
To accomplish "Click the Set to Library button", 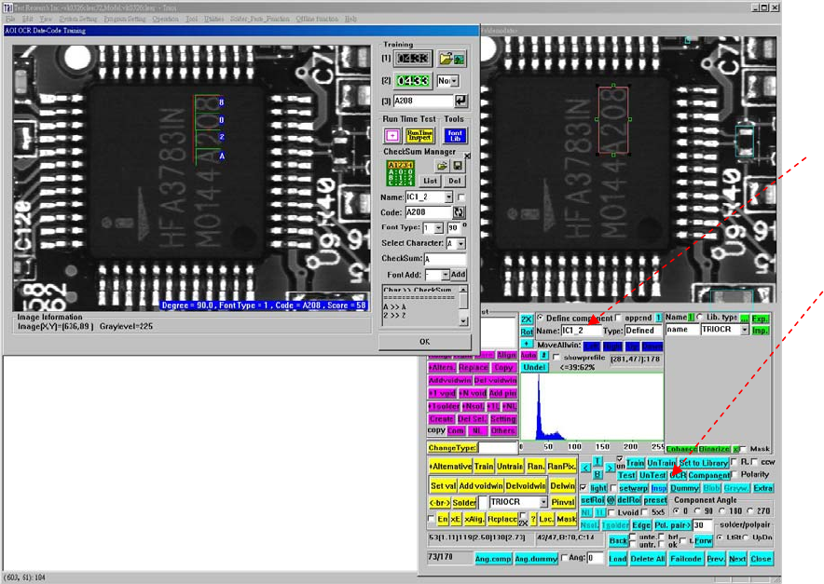I will pyautogui.click(x=703, y=463).
